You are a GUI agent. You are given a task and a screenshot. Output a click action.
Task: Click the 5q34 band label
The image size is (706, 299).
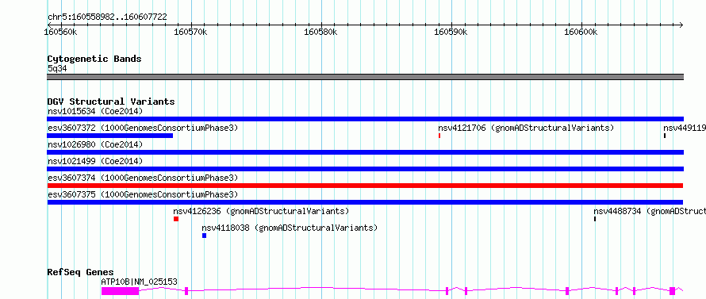[57, 68]
